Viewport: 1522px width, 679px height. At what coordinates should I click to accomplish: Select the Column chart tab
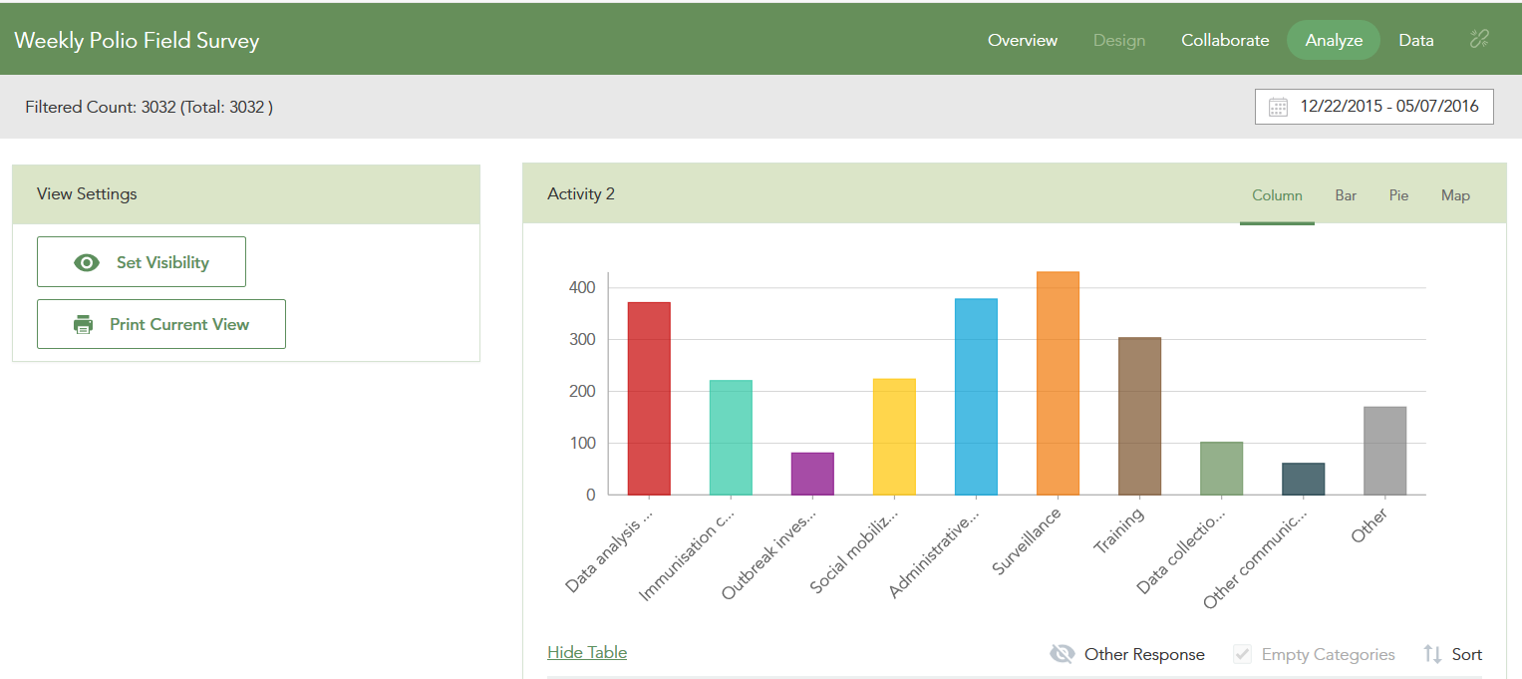[1277, 195]
